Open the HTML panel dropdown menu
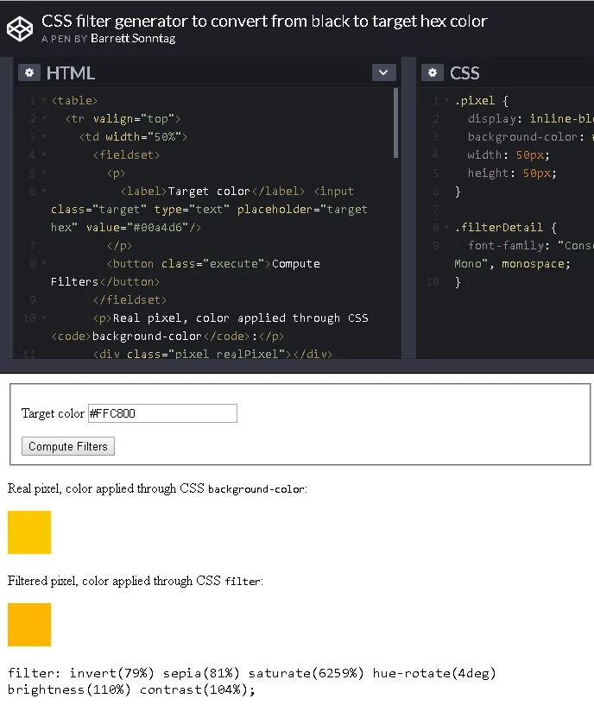The width and height of the screenshot is (594, 705). [x=384, y=73]
